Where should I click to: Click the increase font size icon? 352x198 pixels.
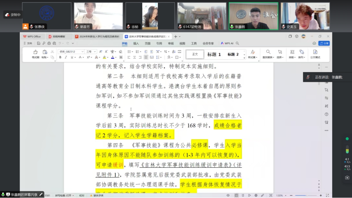point(101,51)
